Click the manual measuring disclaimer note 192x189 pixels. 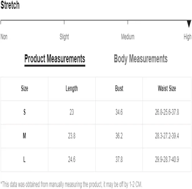click(x=71, y=184)
